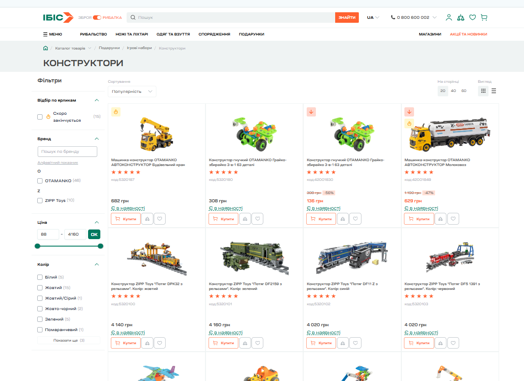Check the OTAMANKO brand filter

[x=40, y=181]
